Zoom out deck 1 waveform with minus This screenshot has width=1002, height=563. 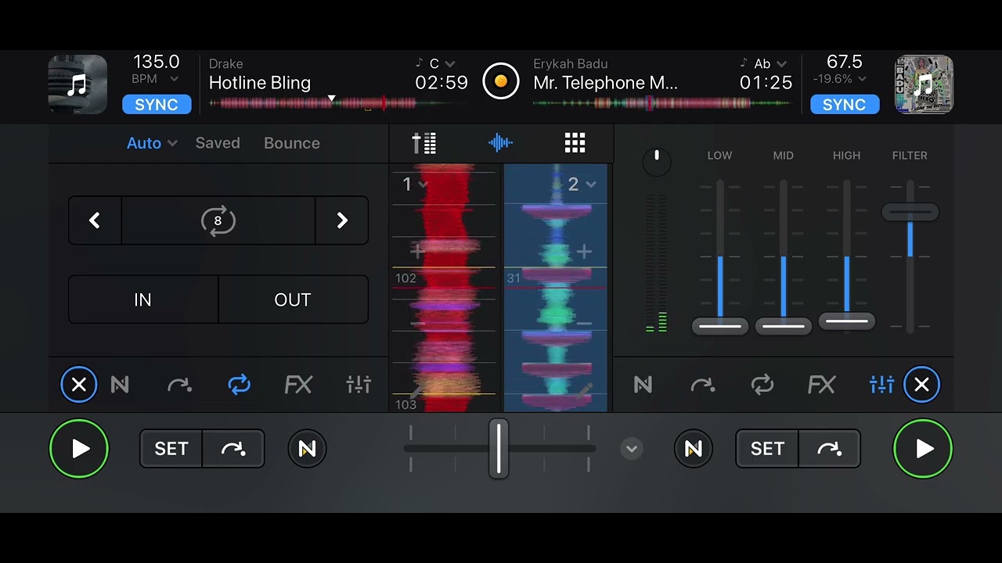coord(416,323)
